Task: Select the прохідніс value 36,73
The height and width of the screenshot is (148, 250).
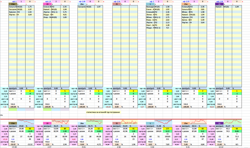Action: (90, 126)
